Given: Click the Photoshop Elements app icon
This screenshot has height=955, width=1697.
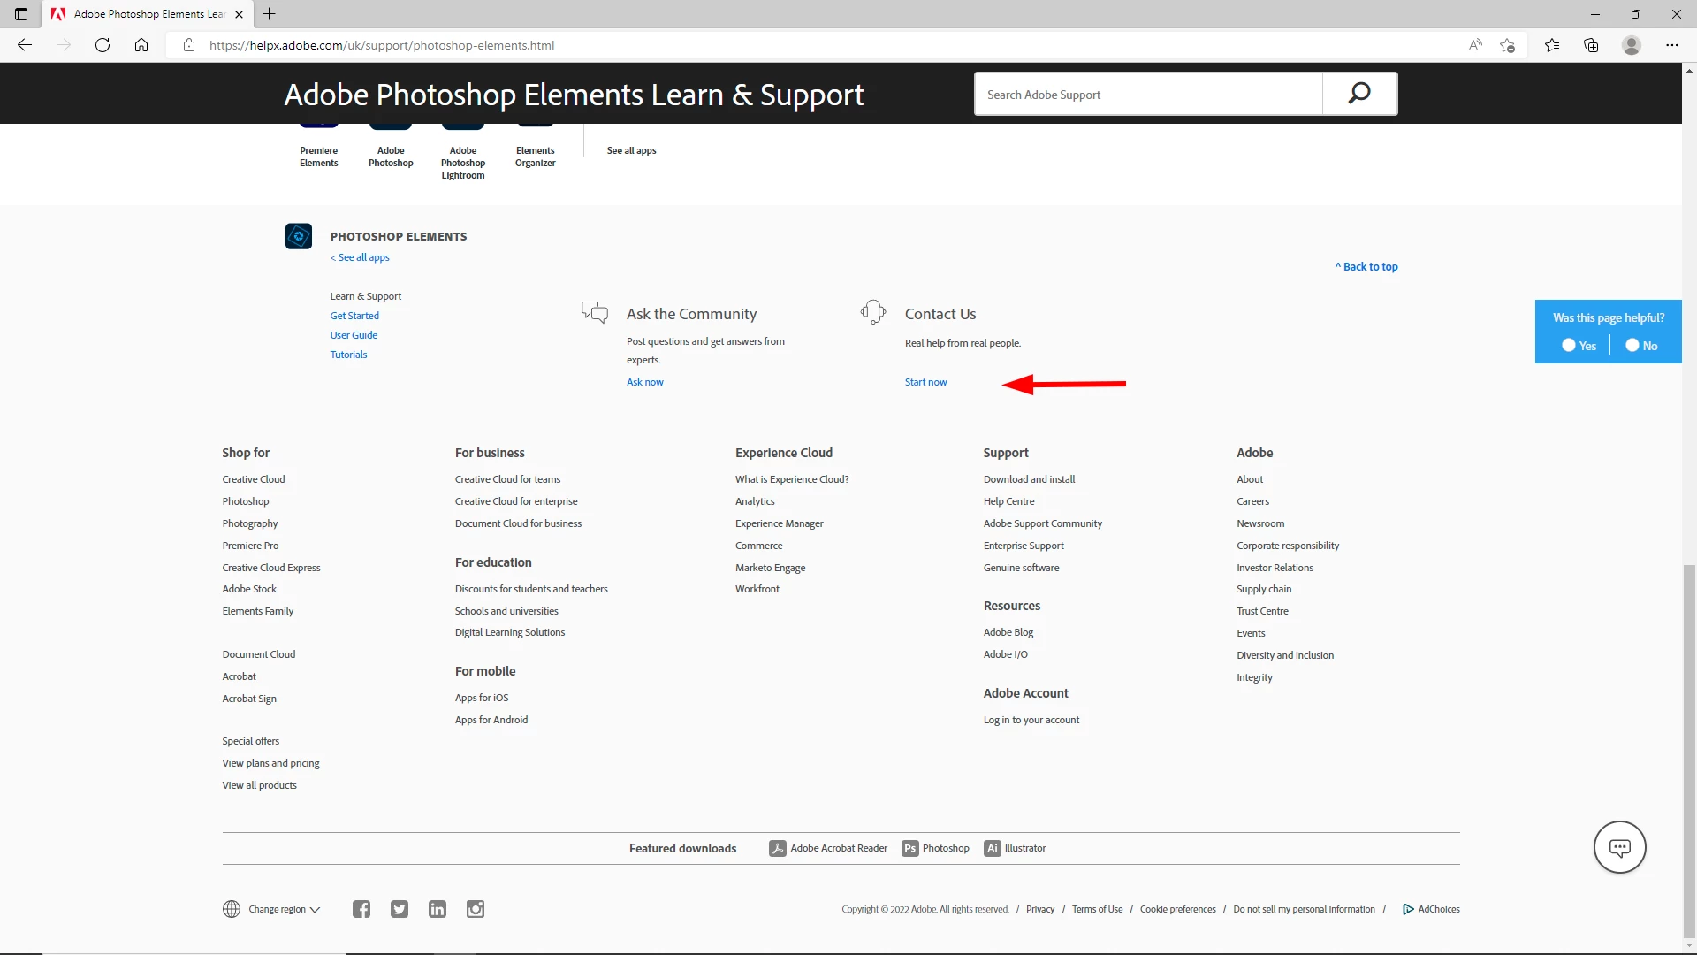Looking at the screenshot, I should pyautogui.click(x=299, y=236).
